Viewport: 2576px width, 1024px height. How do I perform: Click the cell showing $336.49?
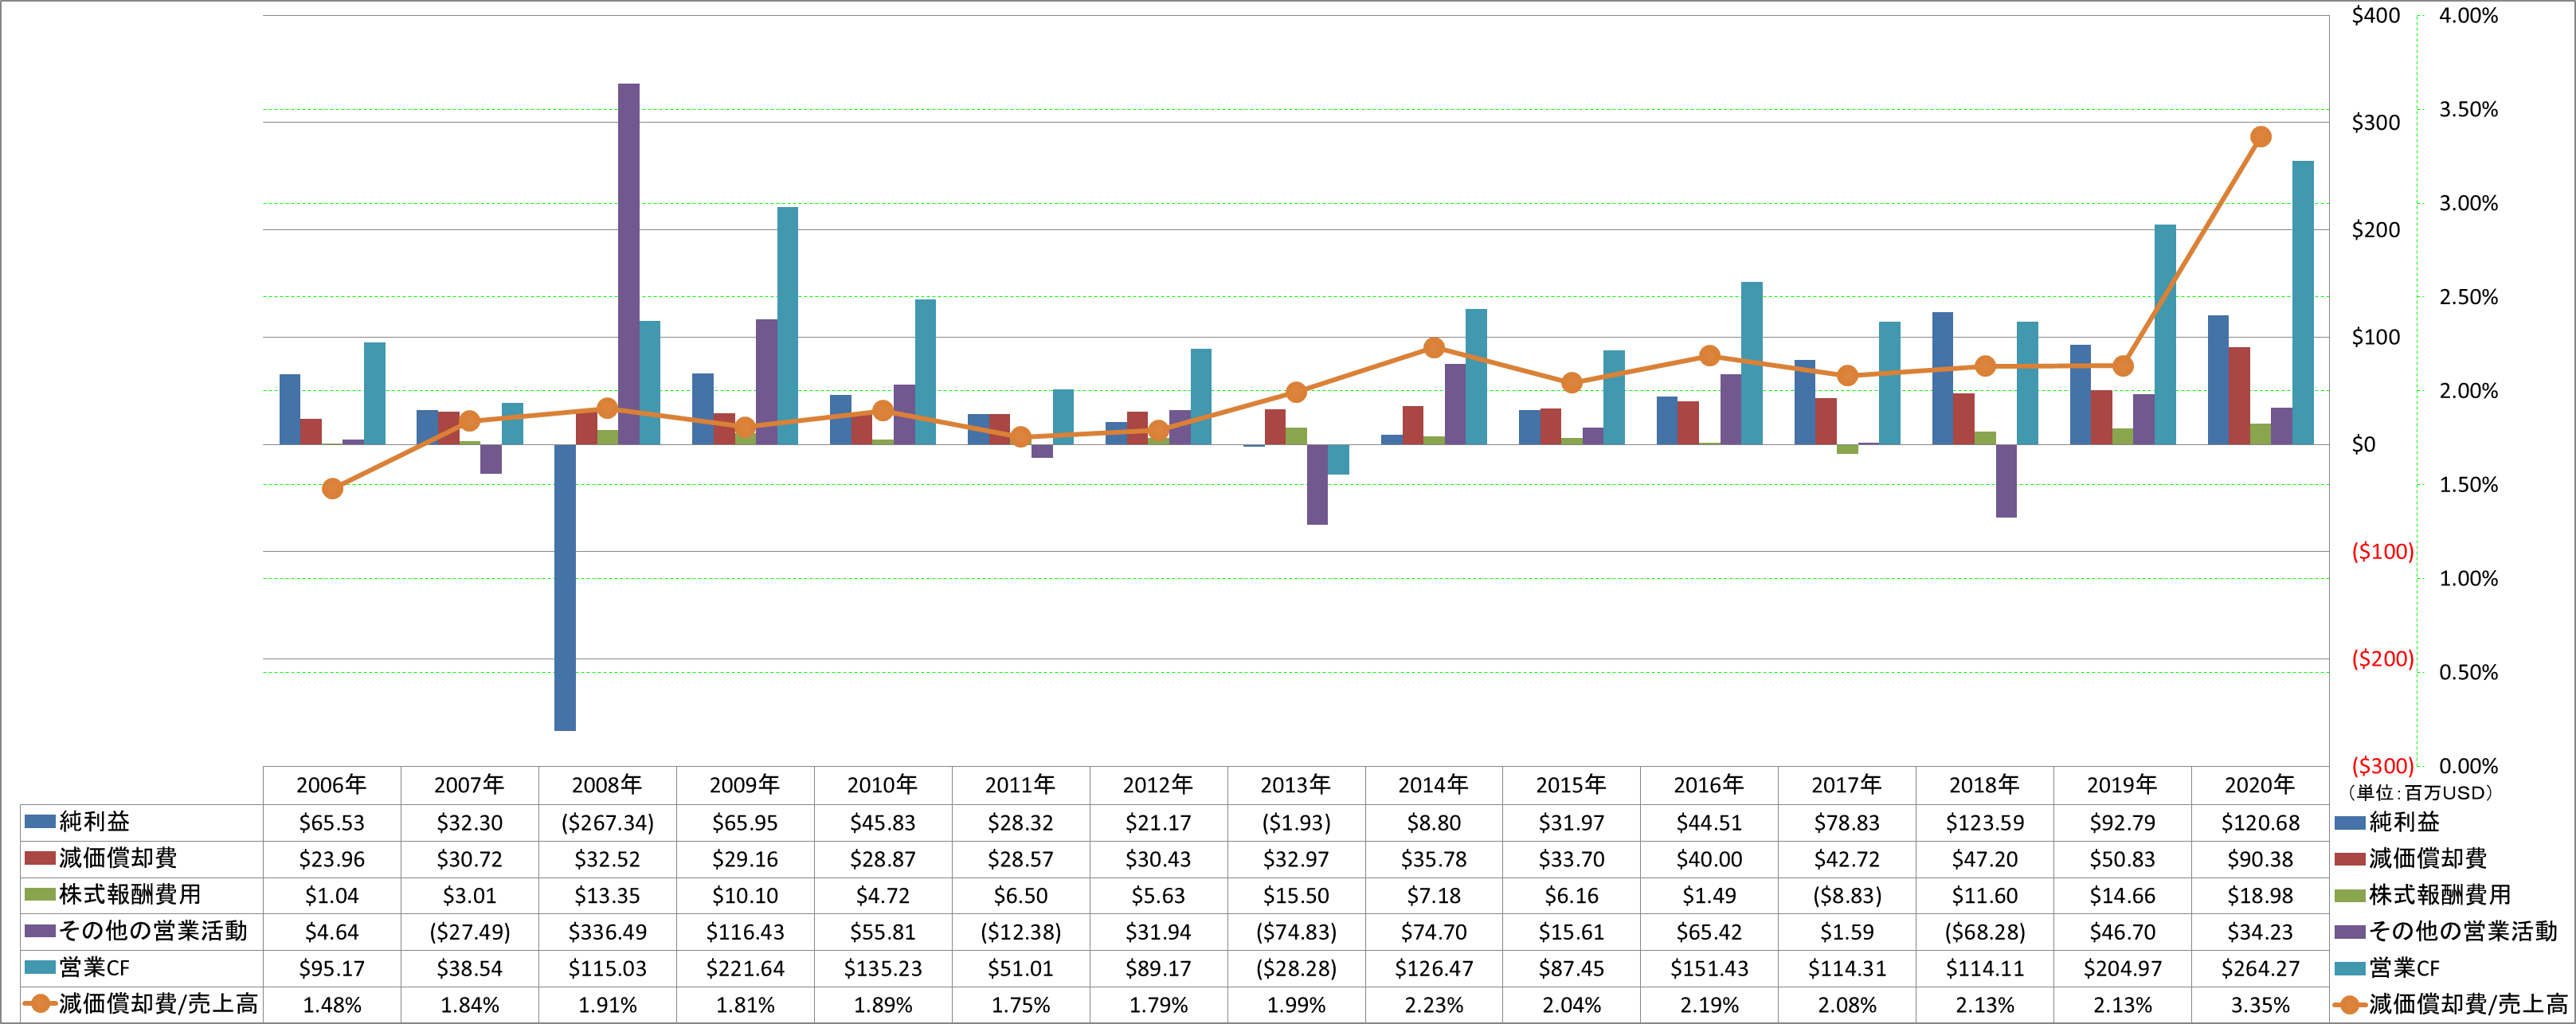click(607, 932)
